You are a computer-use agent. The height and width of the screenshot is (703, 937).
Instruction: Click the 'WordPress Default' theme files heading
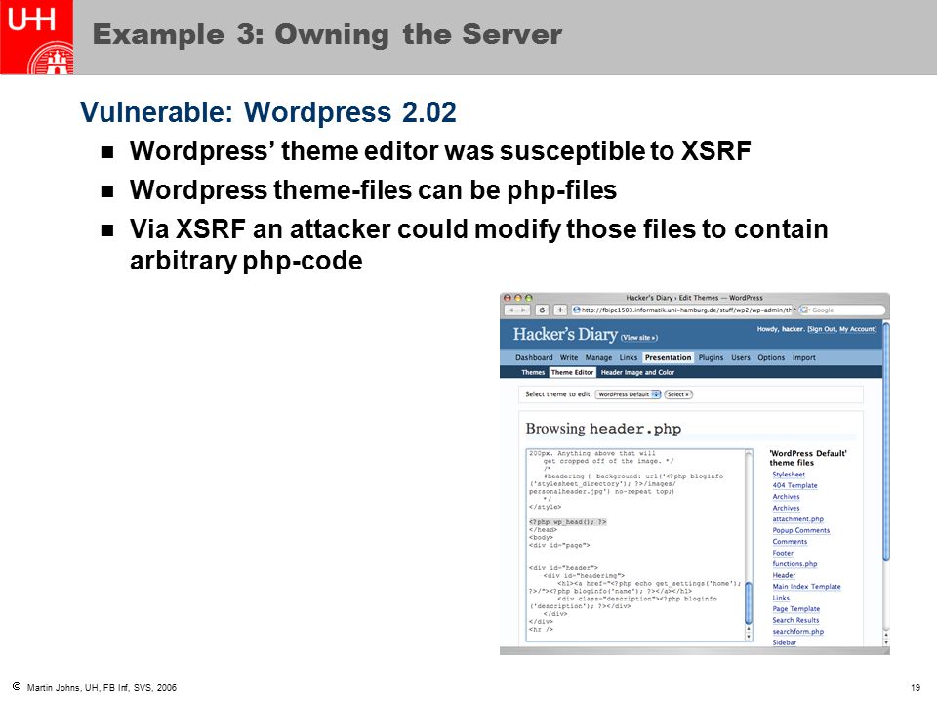pos(808,458)
